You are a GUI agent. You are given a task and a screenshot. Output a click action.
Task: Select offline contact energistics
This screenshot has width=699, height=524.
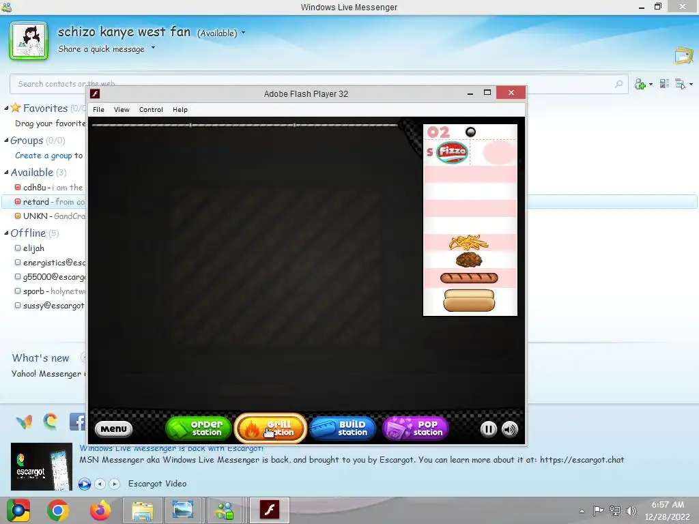point(49,263)
